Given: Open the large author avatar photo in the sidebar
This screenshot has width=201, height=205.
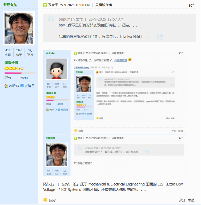Looking at the screenshot, I should click(19, 28).
